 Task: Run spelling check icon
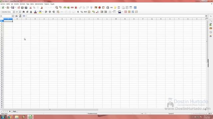pyautogui.click(x=60, y=8)
